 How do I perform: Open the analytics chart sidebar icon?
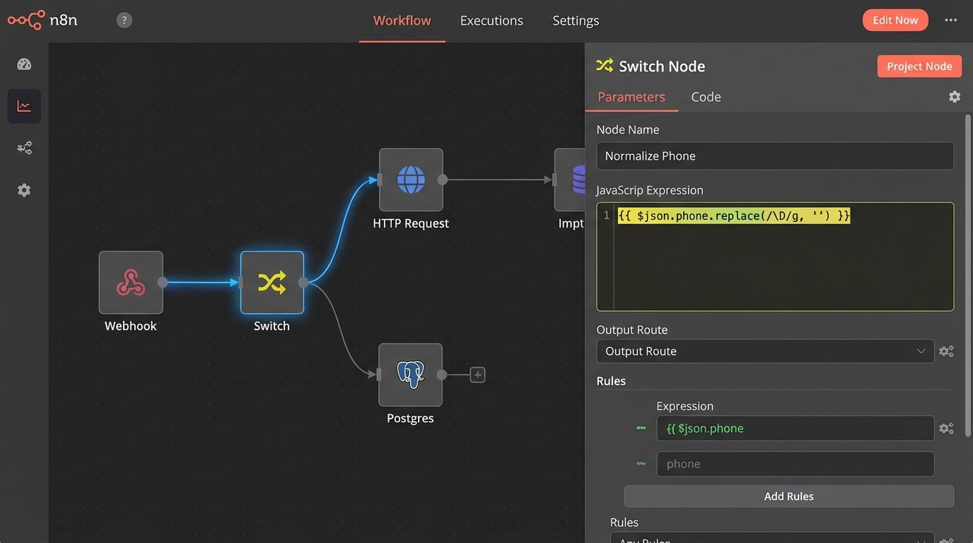(x=24, y=106)
